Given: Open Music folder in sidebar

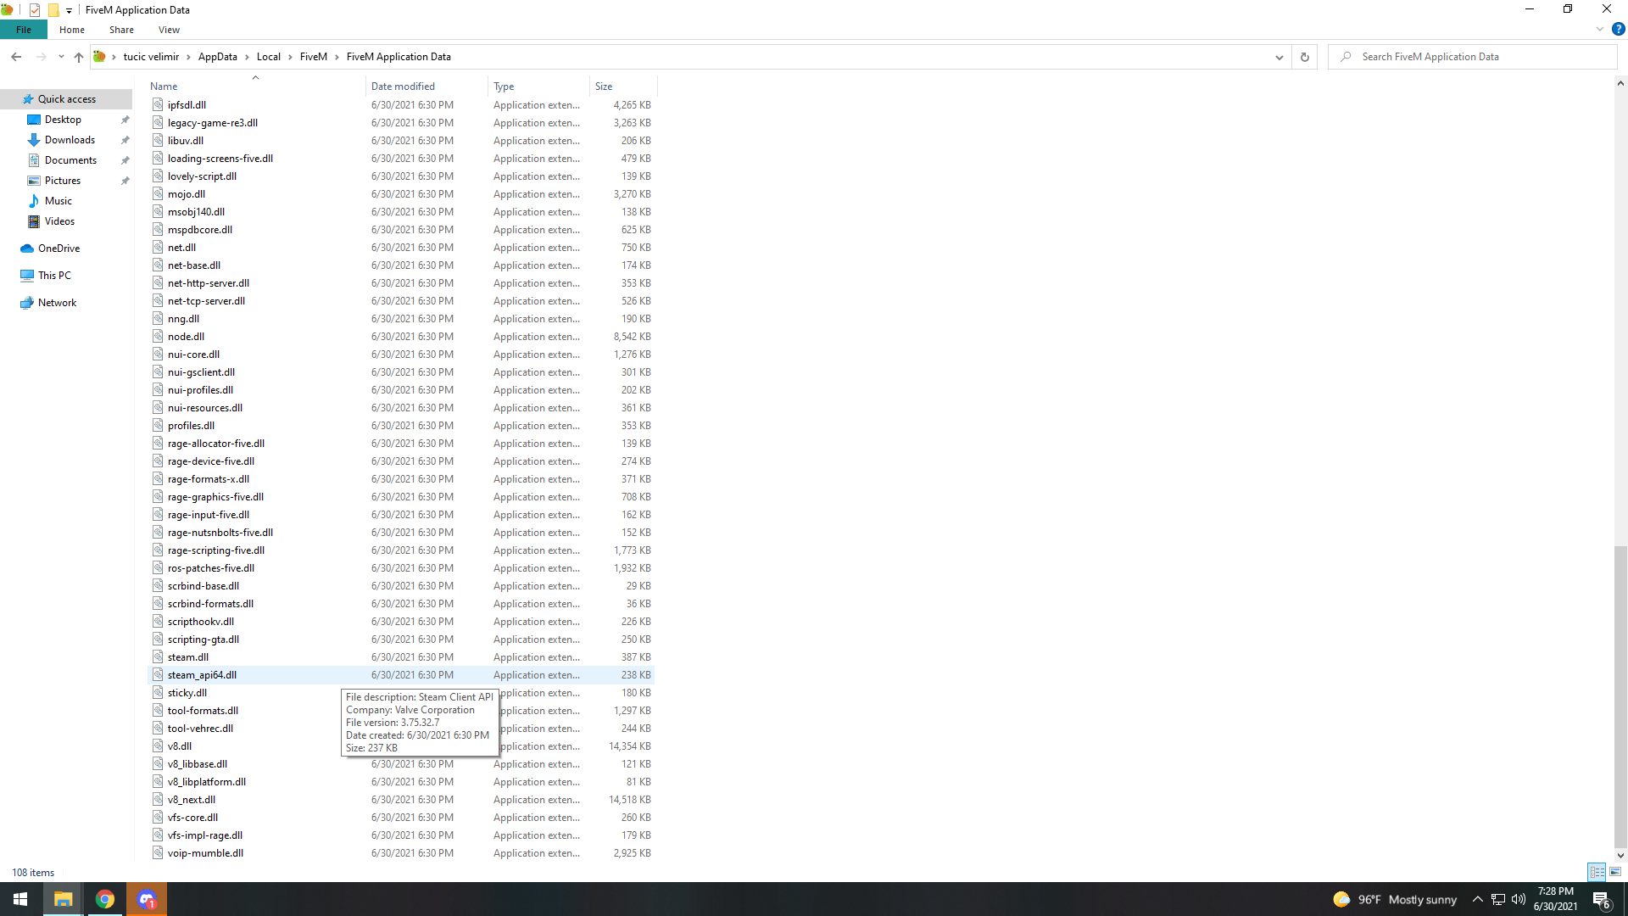Looking at the screenshot, I should point(59,201).
